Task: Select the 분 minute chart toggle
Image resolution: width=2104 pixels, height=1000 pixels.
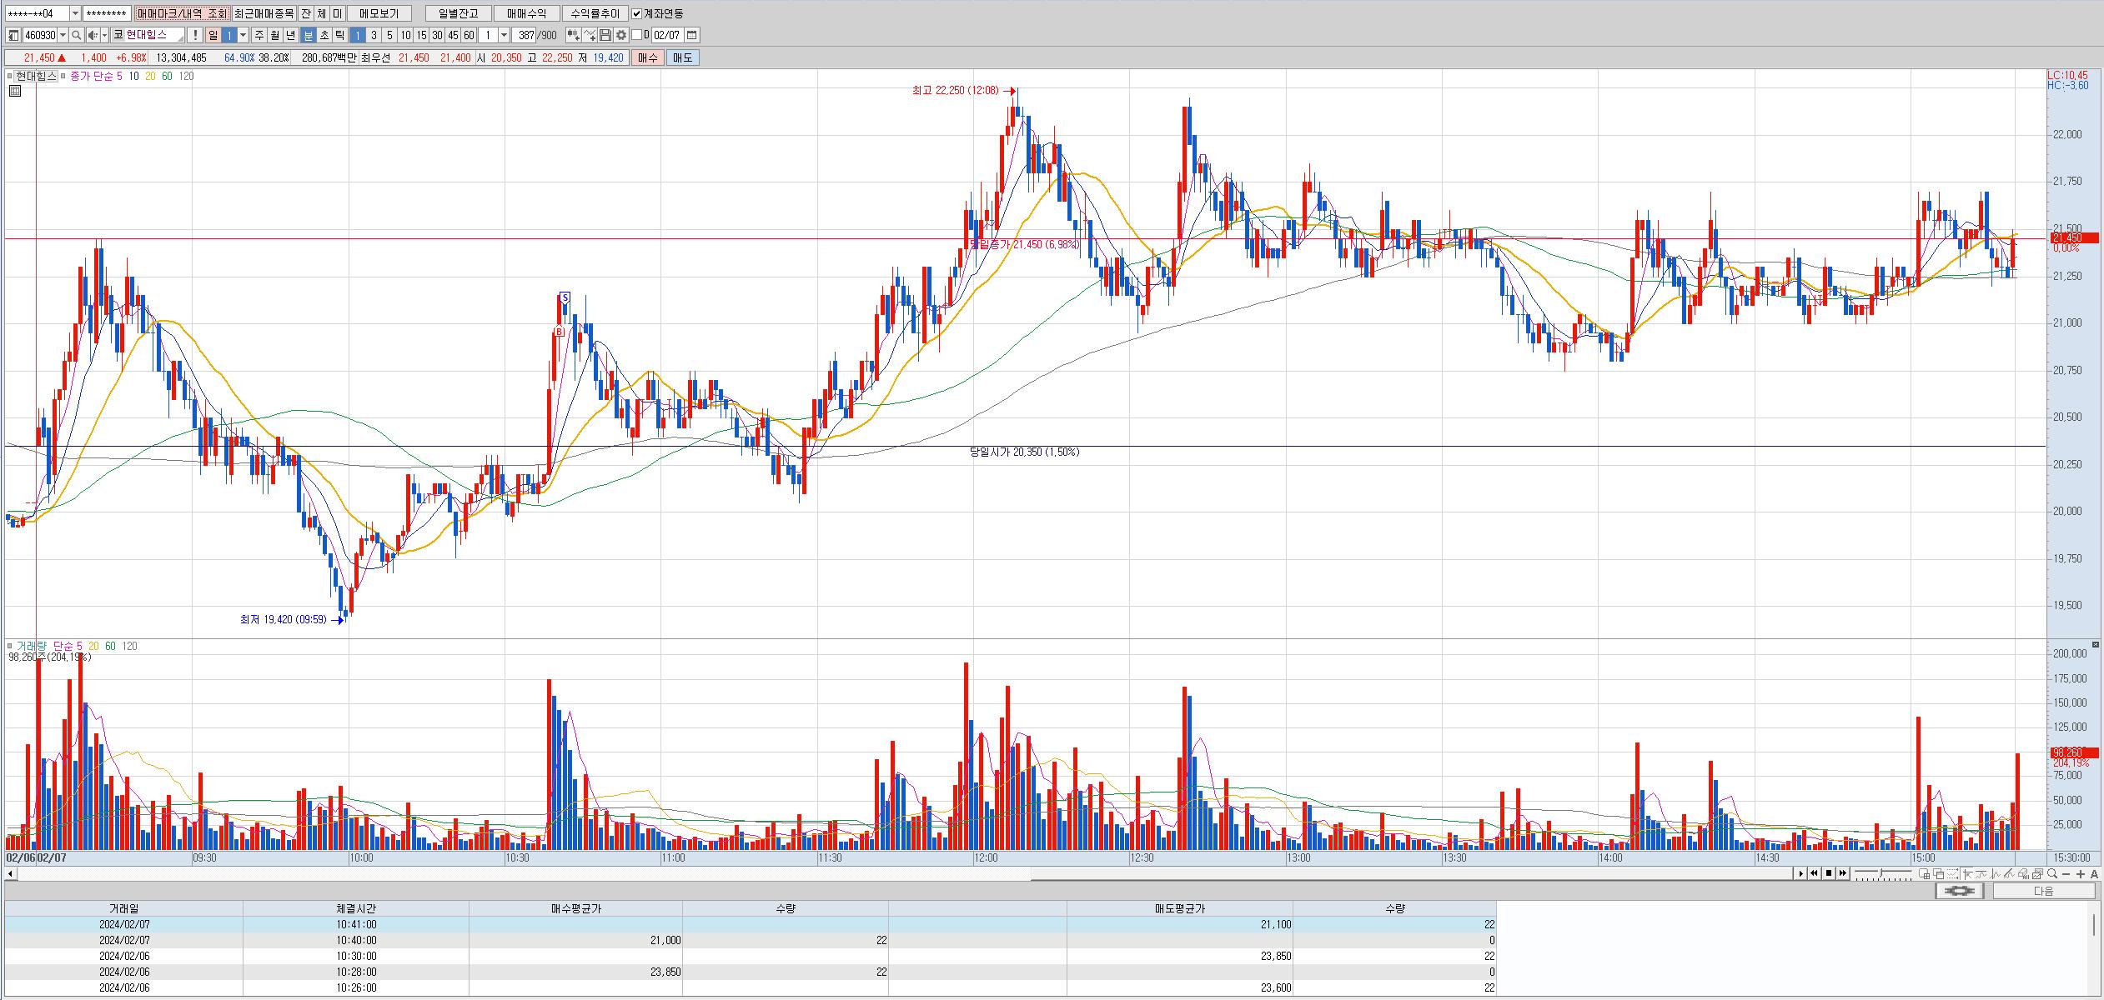Action: click(x=308, y=35)
